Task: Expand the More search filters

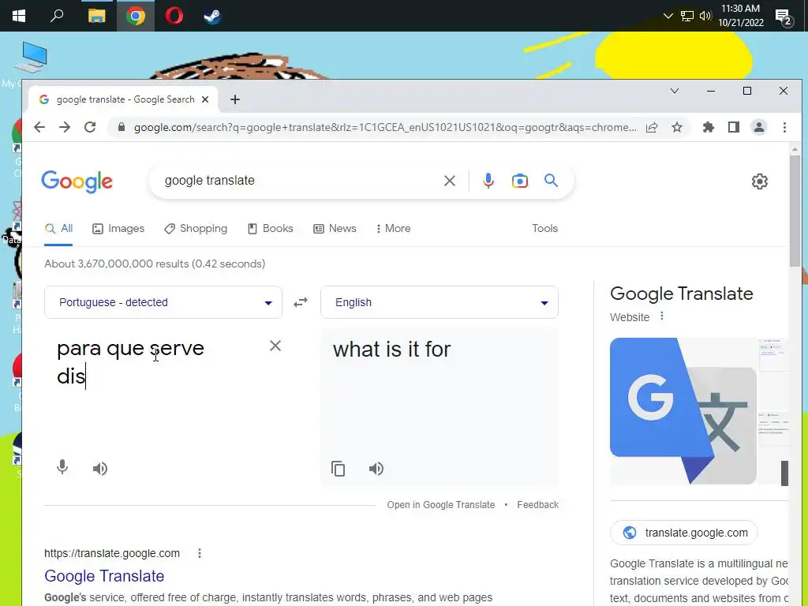Action: click(x=393, y=229)
